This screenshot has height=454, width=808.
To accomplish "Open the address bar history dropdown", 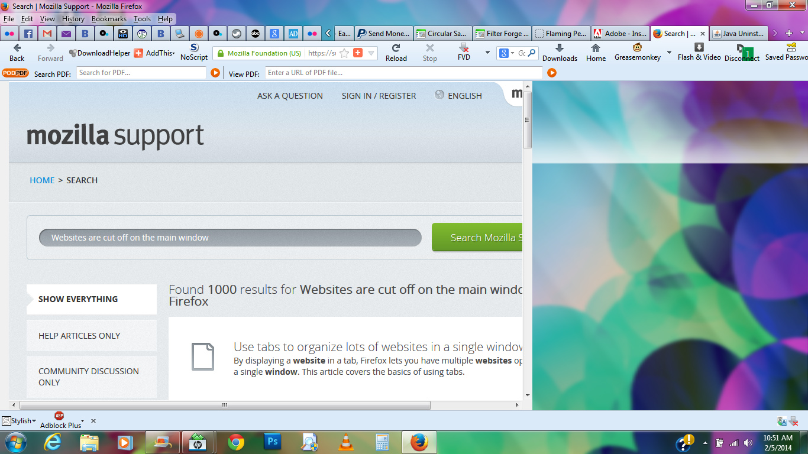I will (371, 53).
